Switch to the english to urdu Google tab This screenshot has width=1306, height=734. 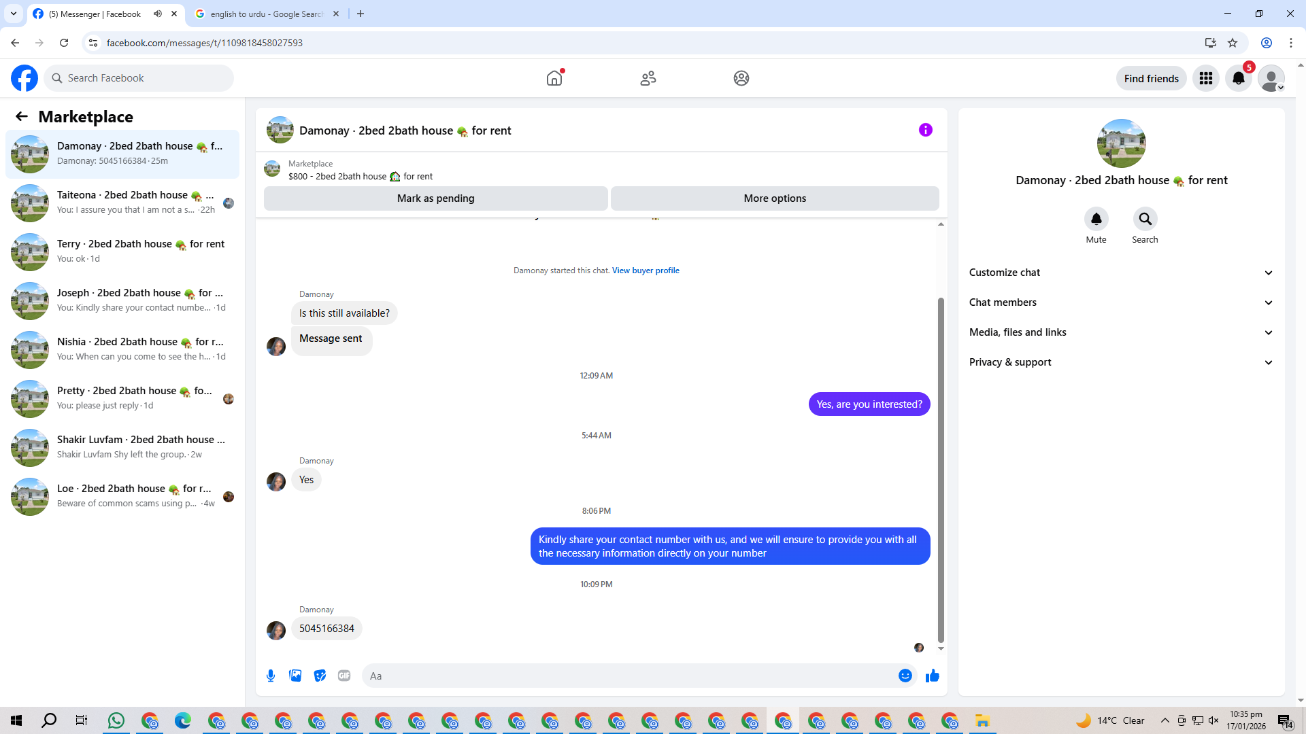click(x=265, y=14)
